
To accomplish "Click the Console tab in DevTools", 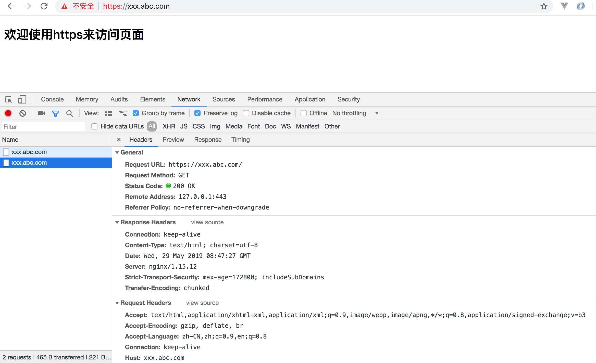I will click(52, 99).
